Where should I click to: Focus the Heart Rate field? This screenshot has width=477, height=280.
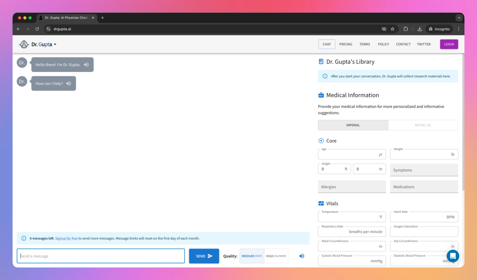424,217
